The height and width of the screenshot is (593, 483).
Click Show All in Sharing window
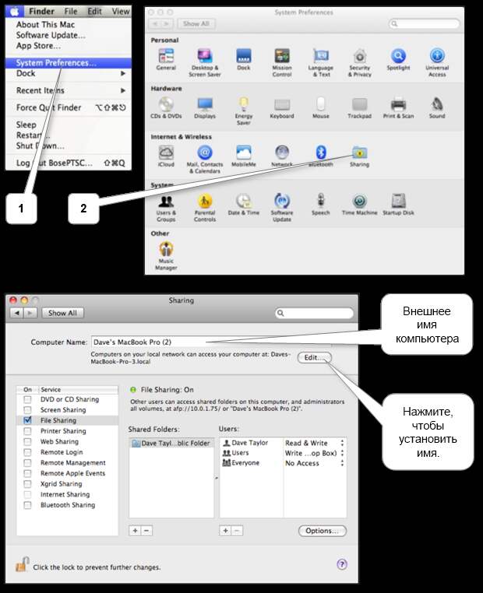pos(62,313)
